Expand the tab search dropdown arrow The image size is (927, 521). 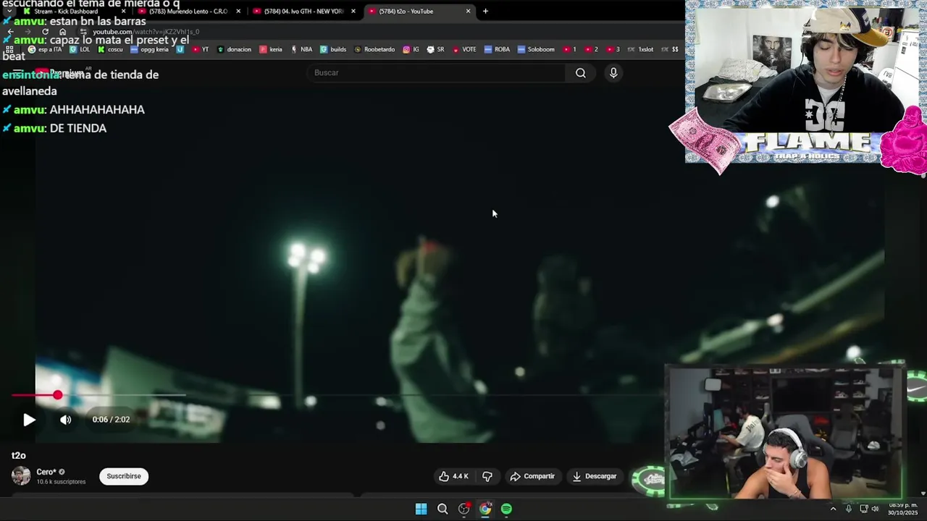coord(9,11)
